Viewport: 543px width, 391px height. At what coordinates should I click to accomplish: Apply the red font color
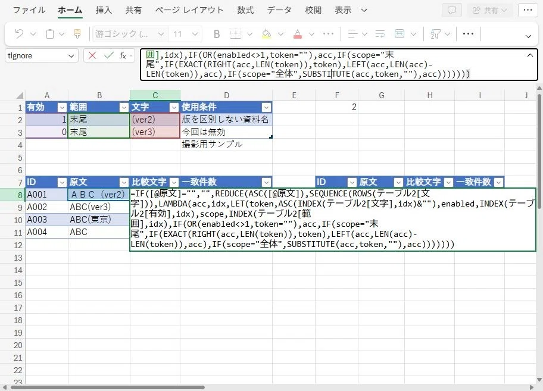click(x=298, y=34)
